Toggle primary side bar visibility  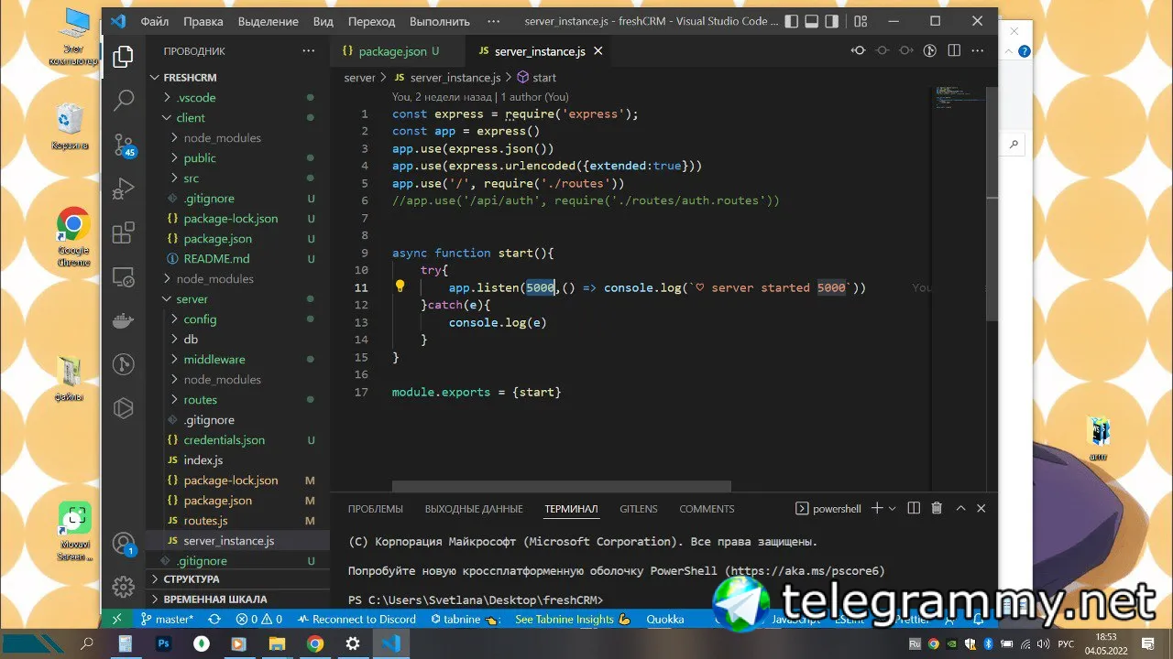[793, 21]
